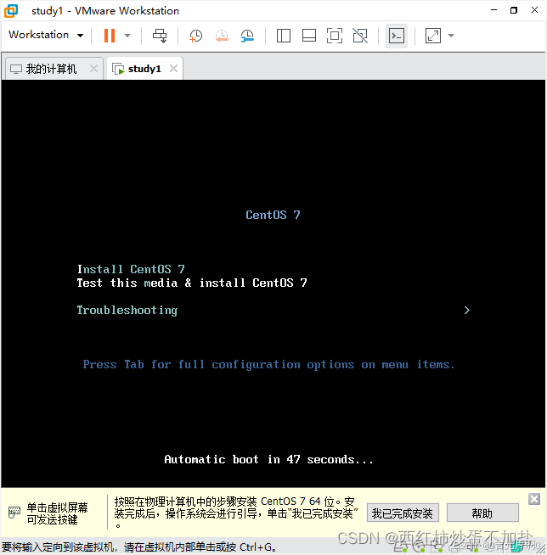Pause the virtual machine with the orange button
This screenshot has height=555, width=547.
110,36
